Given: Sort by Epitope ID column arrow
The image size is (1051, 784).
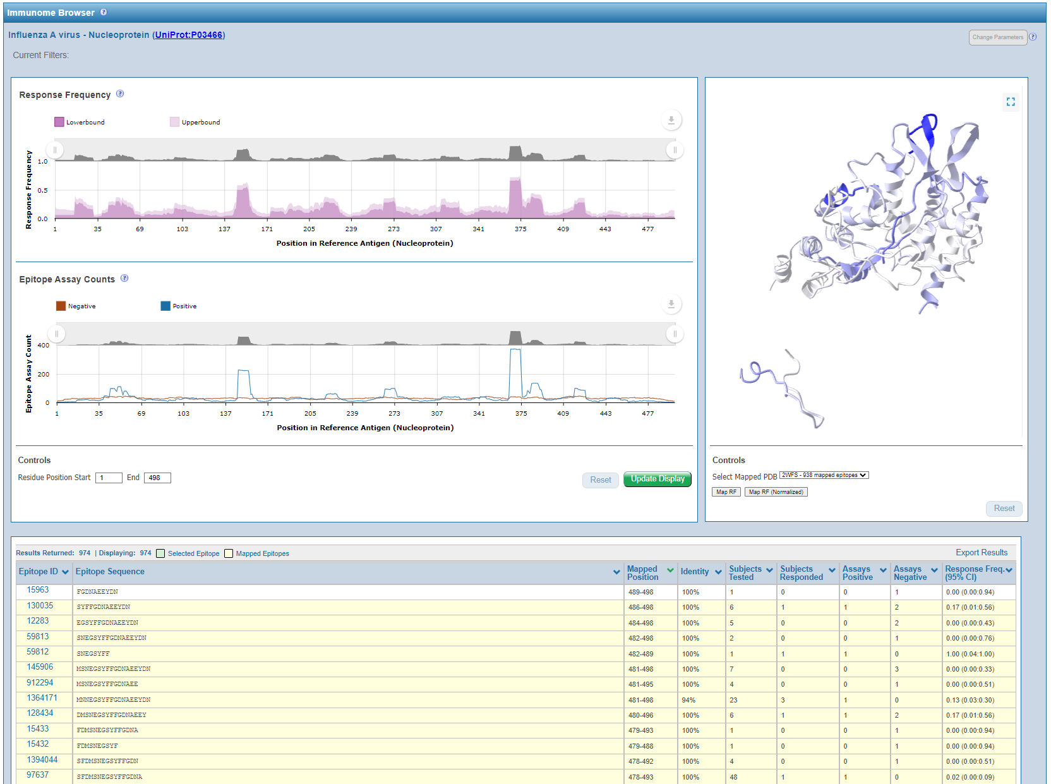Looking at the screenshot, I should tap(65, 572).
